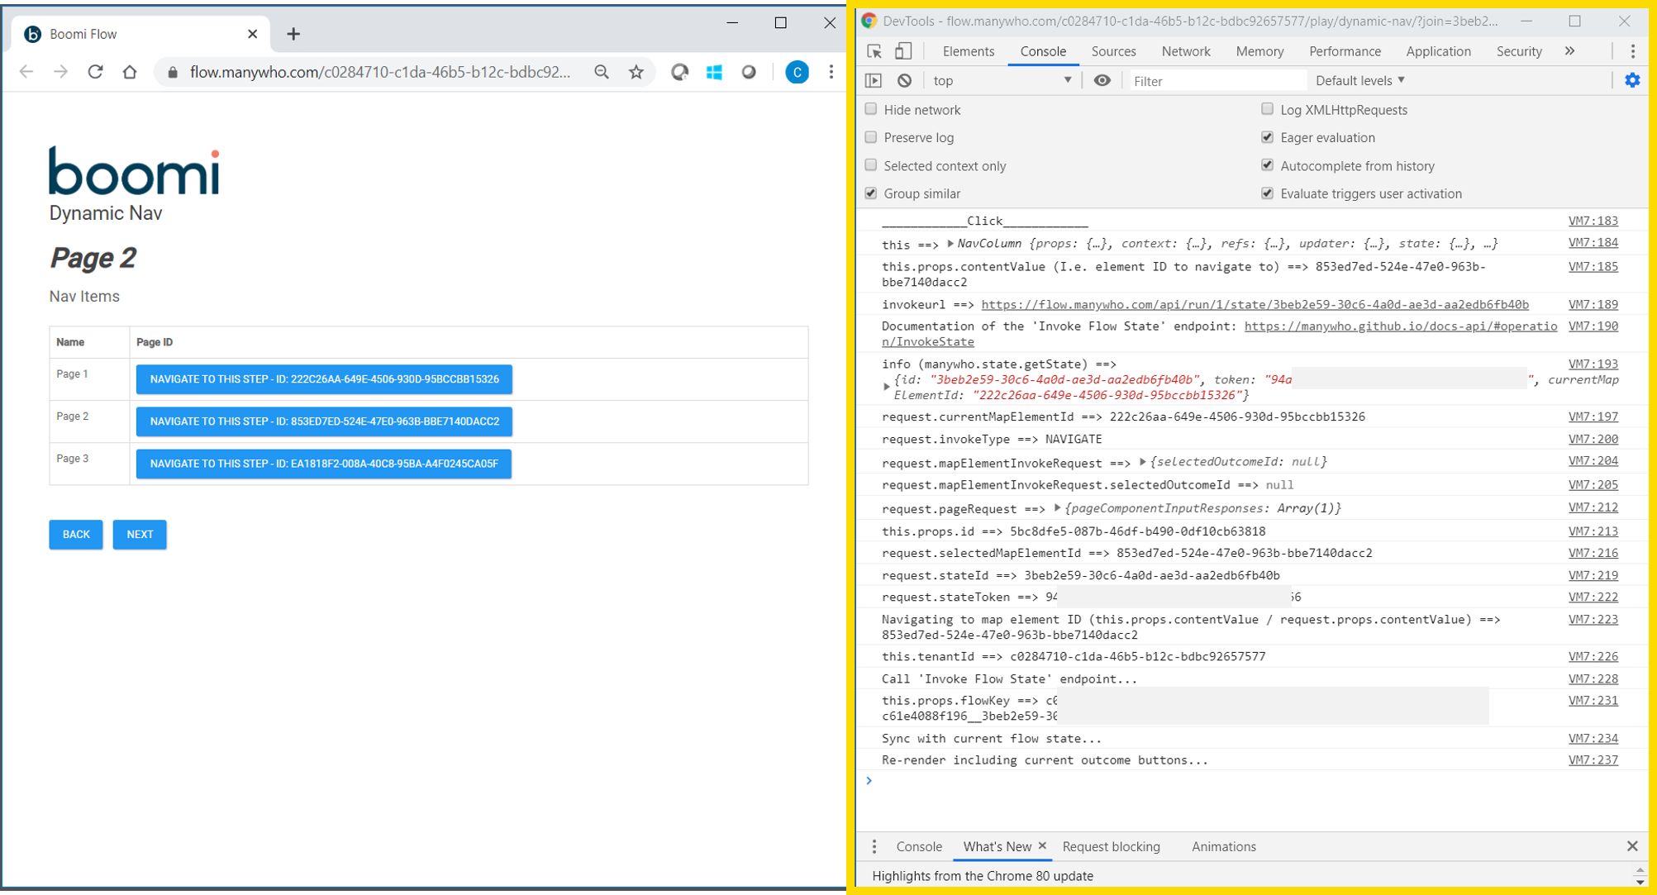Toggle the device toolbar in DevTools
Viewport: 1657px width, 895px height.
tap(902, 50)
